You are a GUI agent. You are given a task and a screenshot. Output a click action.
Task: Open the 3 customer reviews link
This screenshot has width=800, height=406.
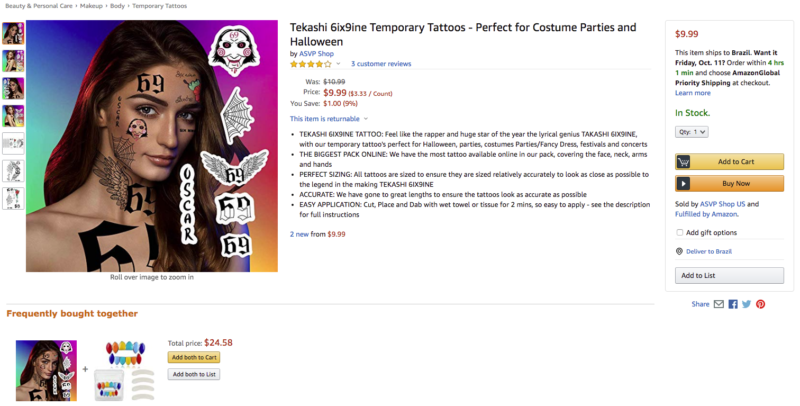[381, 64]
